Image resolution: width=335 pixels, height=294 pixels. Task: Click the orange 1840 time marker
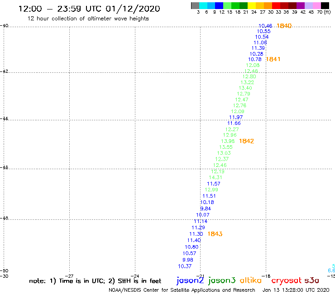coord(284,26)
